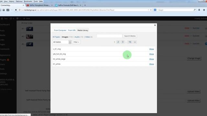Click Change Image button behind dialog
Image resolution: width=207 pixels, height=116 pixels.
[194, 58]
